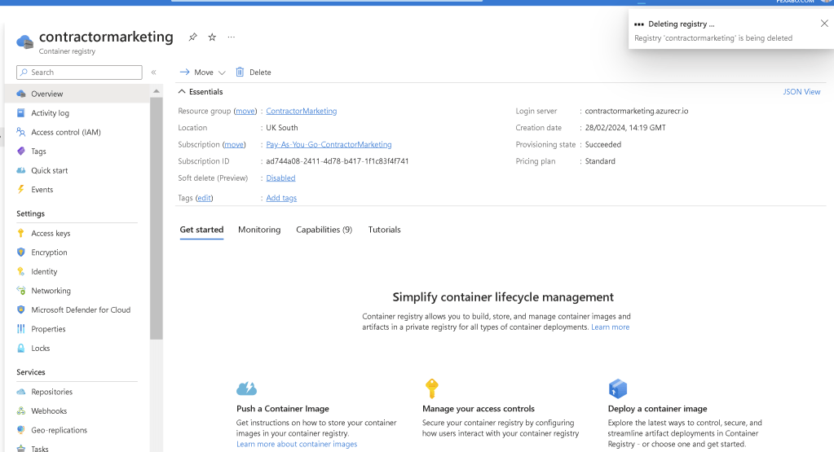The height and width of the screenshot is (452, 834).
Task: Switch to the Get started tab
Action: point(201,230)
